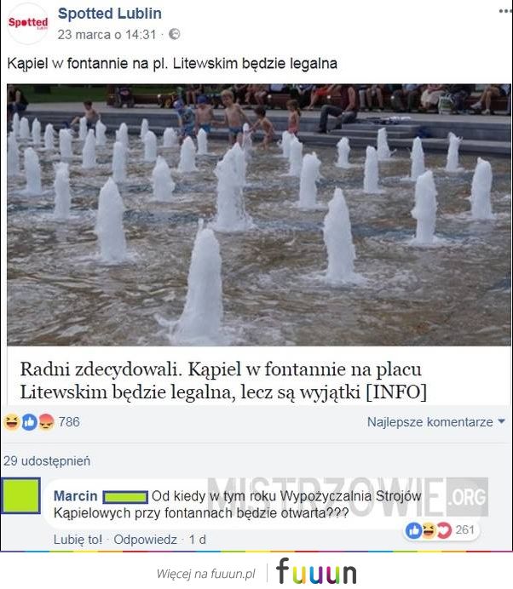This screenshot has width=513, height=589.
Task: Open the 786 reactions count
Action: pos(69,422)
